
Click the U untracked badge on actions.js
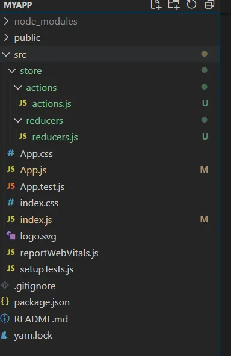pos(205,103)
